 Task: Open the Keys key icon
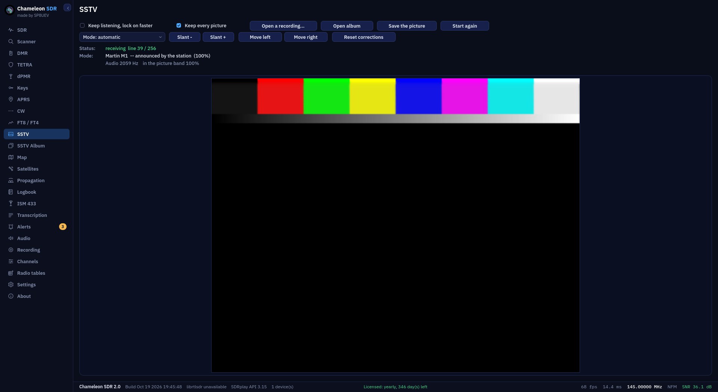coord(11,88)
